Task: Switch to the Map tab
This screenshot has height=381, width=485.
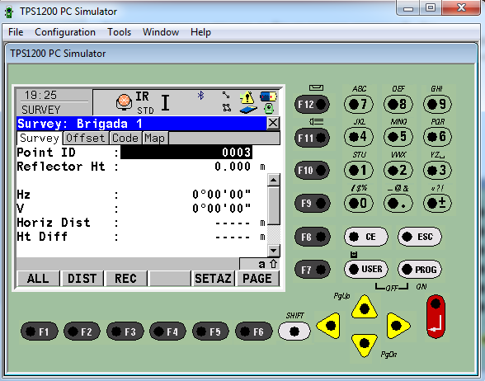Action: pyautogui.click(x=155, y=138)
